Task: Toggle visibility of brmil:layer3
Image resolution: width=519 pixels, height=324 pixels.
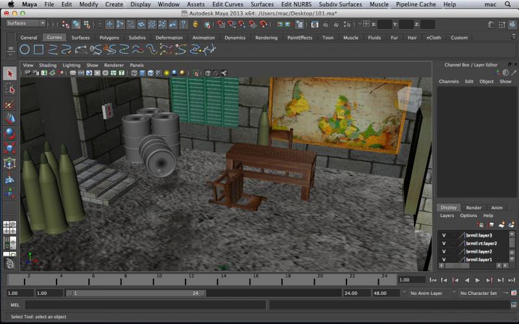Action: pos(444,235)
